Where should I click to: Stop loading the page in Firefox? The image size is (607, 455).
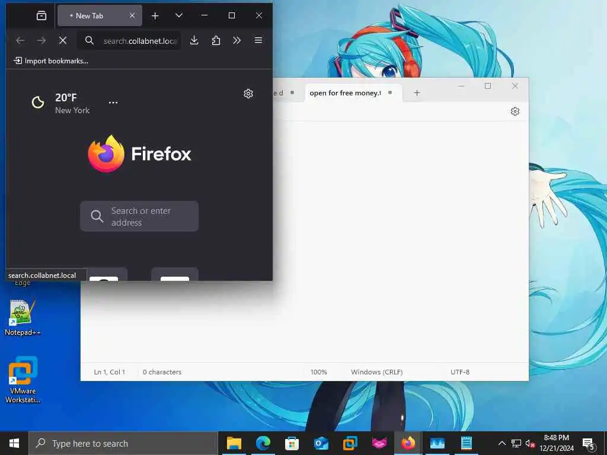63,40
